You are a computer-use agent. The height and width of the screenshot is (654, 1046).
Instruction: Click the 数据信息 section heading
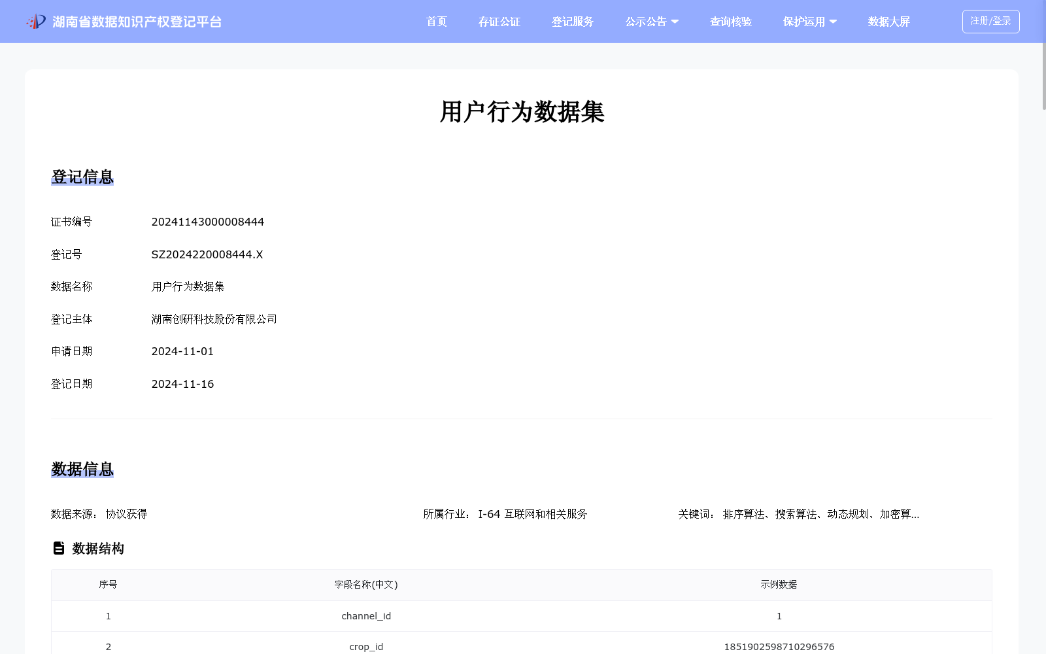tap(82, 469)
